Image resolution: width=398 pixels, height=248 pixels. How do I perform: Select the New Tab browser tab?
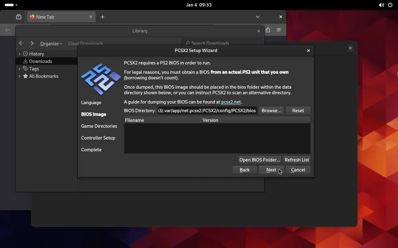61,17
